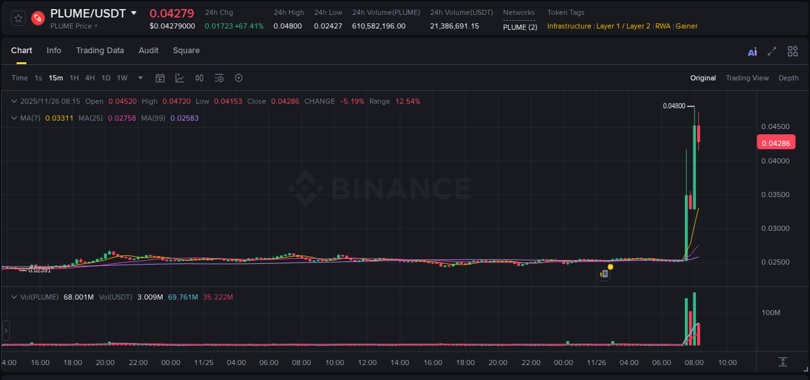
Task: Toggle the favorite star for PLUME/USDT
Action: (17, 18)
